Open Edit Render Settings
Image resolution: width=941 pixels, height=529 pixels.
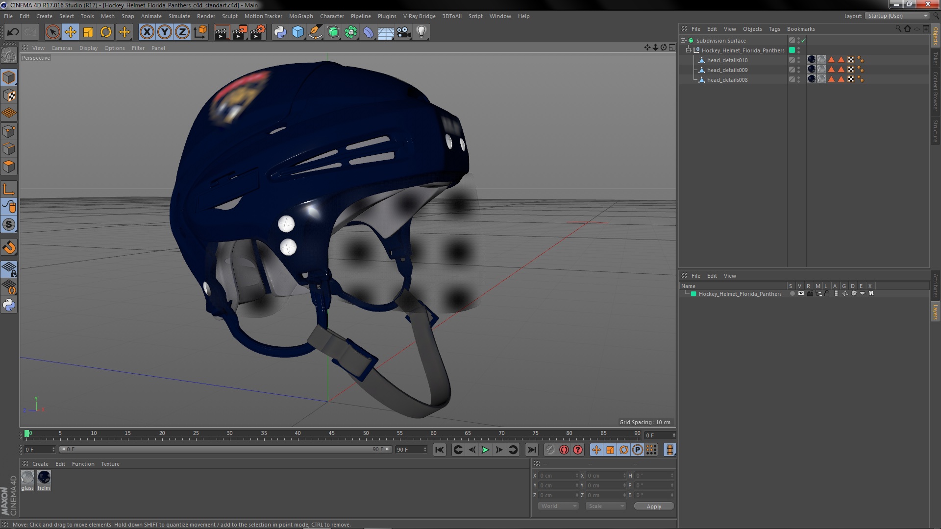coord(258,32)
